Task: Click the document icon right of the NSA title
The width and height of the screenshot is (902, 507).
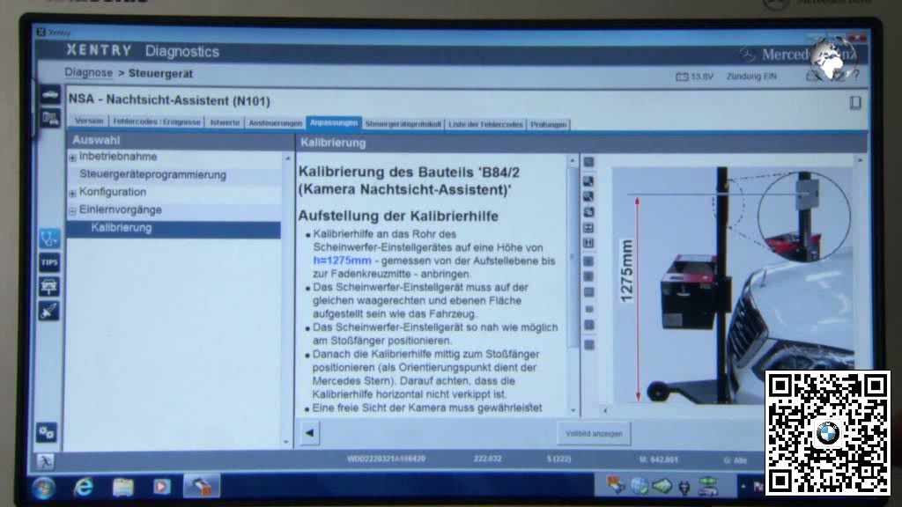Action: point(854,103)
